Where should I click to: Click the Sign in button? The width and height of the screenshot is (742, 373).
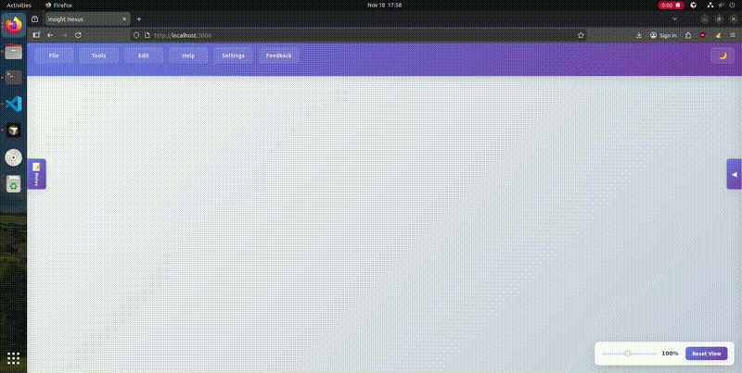[663, 35]
